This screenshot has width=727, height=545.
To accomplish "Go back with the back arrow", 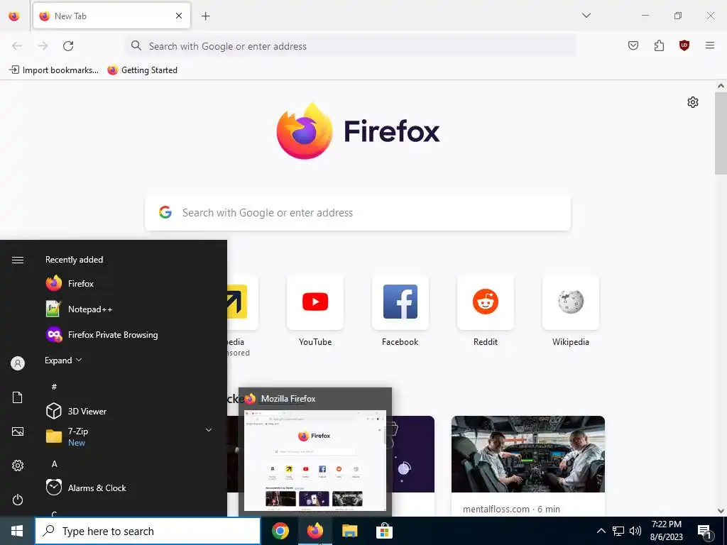I will [x=17, y=46].
